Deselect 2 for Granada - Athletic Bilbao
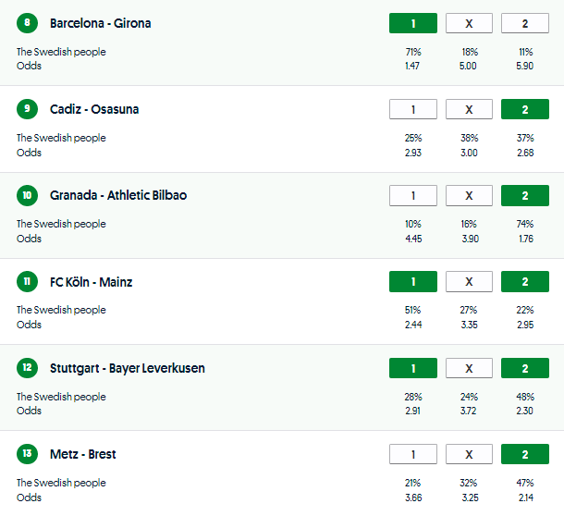564x516 pixels. [524, 195]
